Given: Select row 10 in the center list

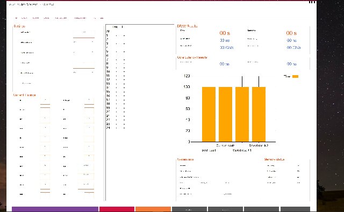Looking at the screenshot, I should click(116, 71).
